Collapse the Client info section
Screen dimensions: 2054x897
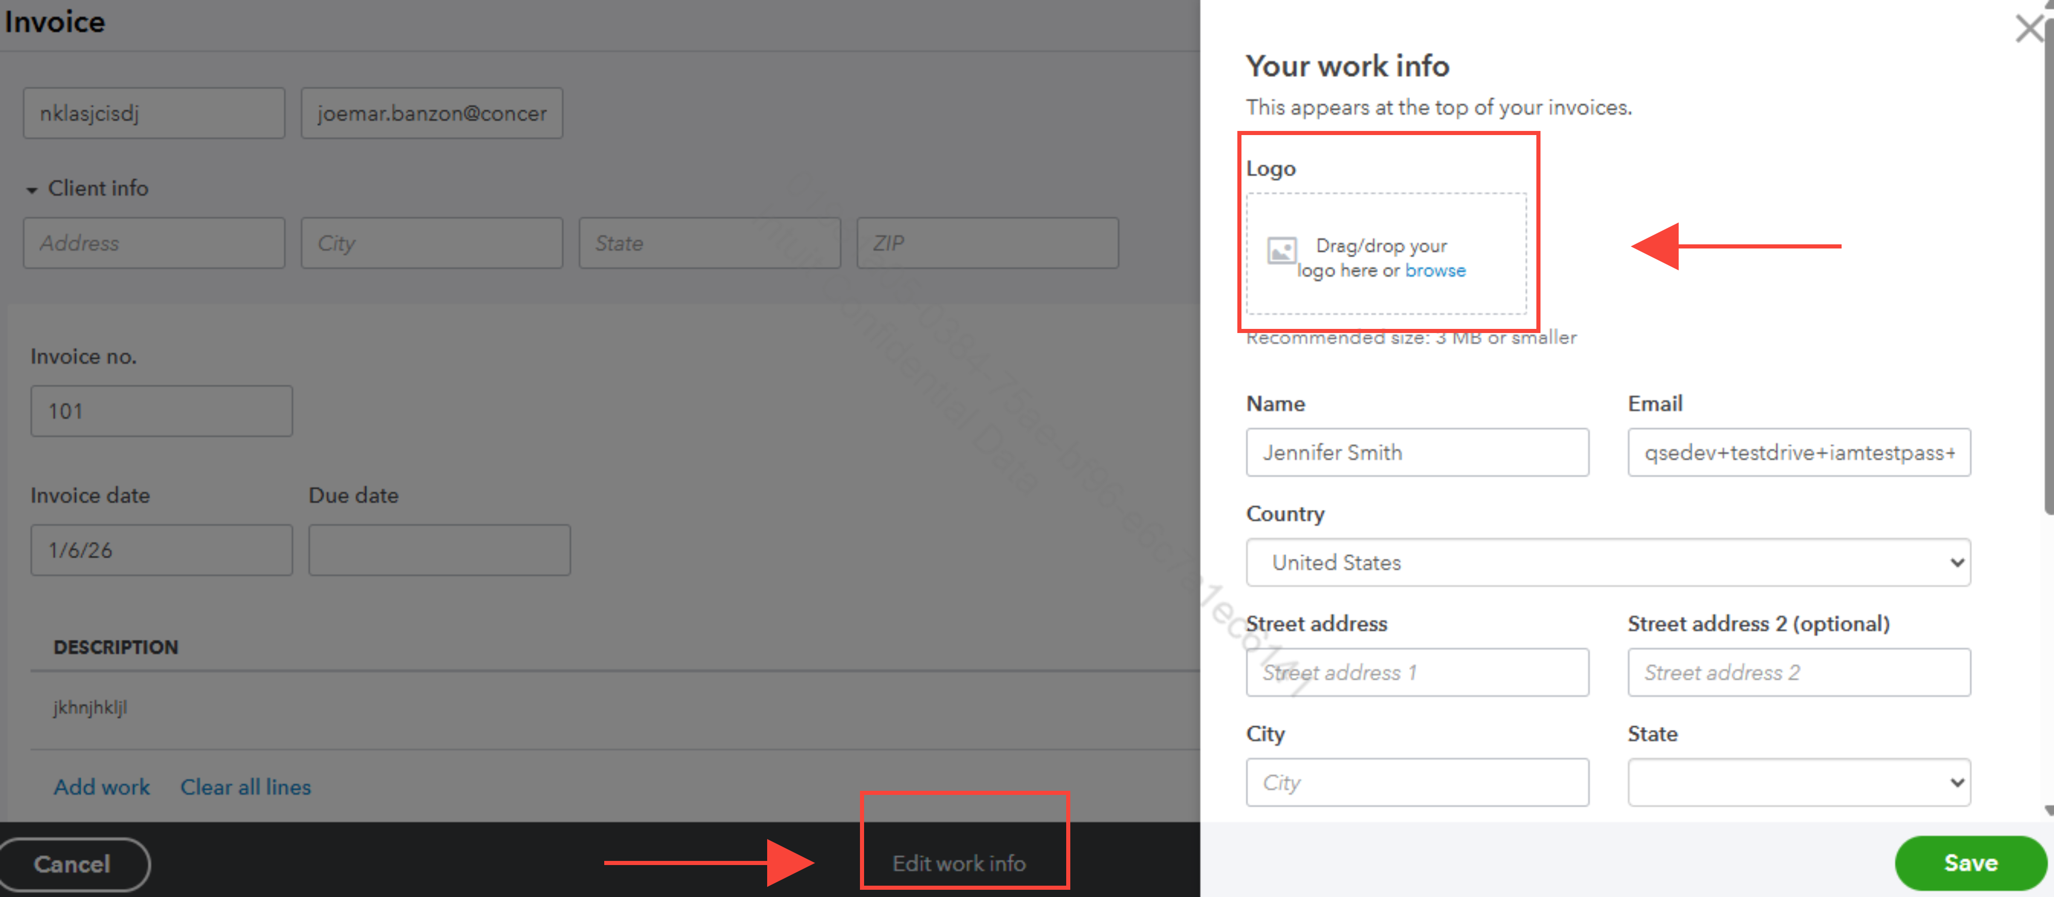[32, 190]
